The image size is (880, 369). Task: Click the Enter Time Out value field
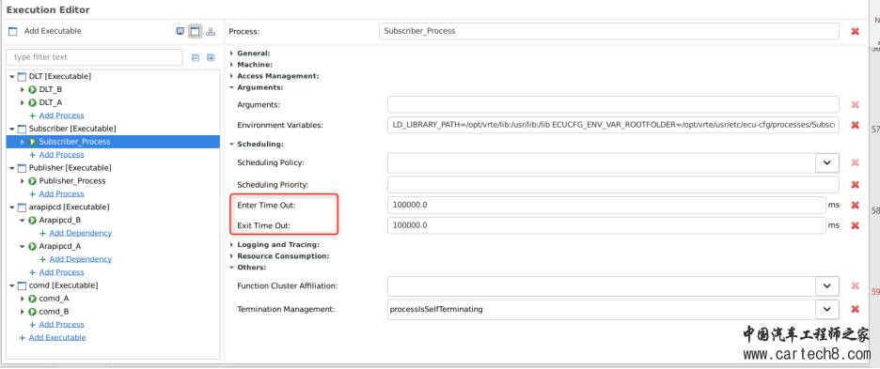[606, 206]
